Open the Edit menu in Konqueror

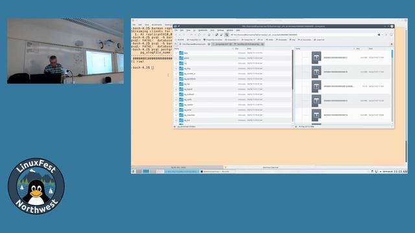click(x=182, y=30)
